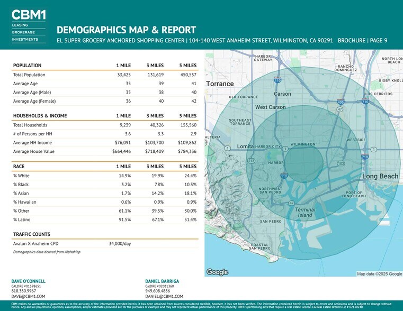Click the Google logo on the map

tap(217, 272)
